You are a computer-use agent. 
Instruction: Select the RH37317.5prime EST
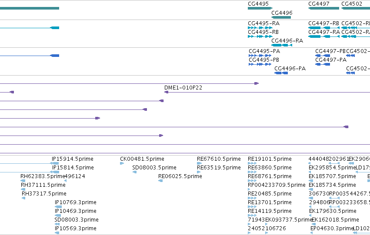[x=23, y=198]
